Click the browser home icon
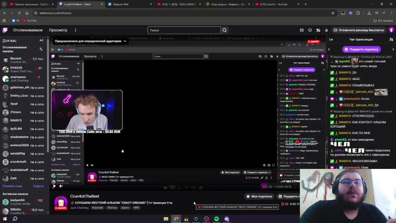The height and width of the screenshot is (223, 396). tap(27, 13)
